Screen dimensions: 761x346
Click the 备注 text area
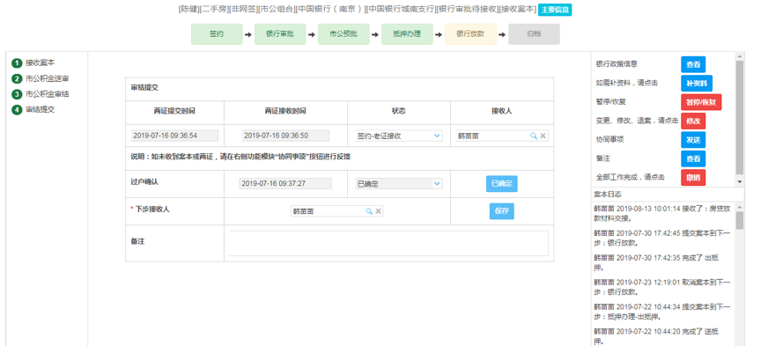point(388,243)
